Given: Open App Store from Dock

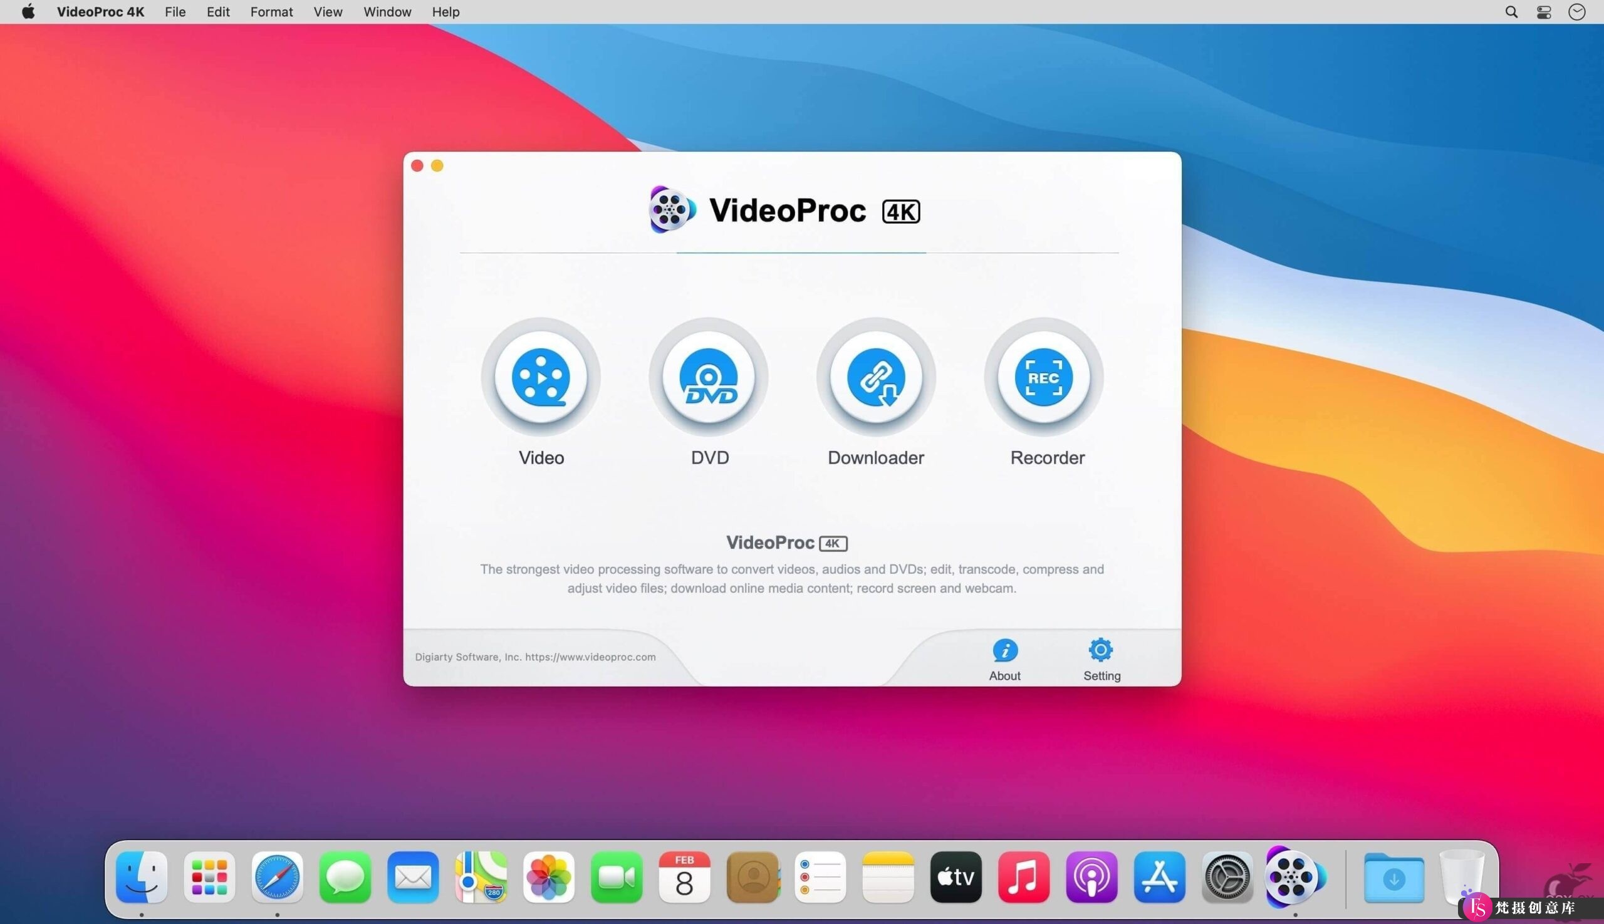Looking at the screenshot, I should (x=1160, y=878).
